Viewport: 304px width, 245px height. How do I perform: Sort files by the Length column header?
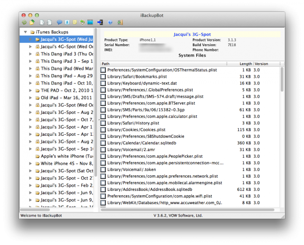[240, 64]
